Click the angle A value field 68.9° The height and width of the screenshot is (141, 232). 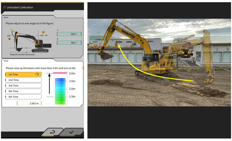(x=69, y=34)
